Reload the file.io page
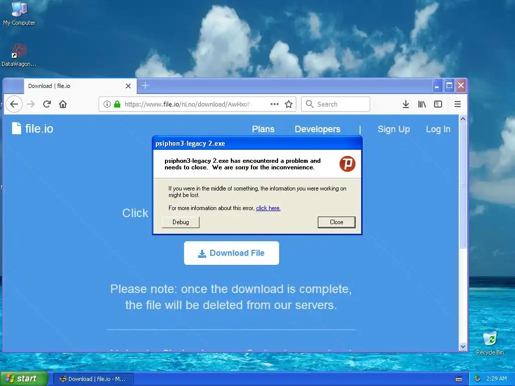 point(47,104)
